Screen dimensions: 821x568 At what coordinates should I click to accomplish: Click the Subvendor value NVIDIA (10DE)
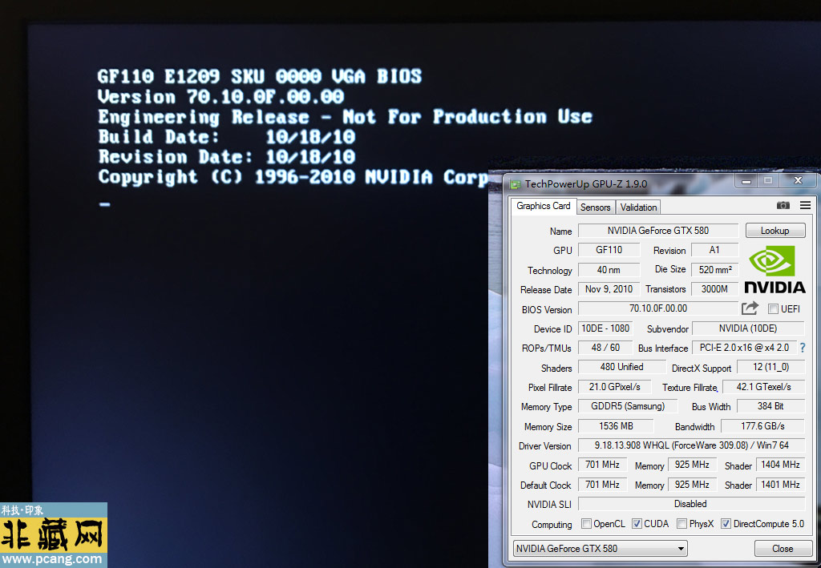pos(748,328)
